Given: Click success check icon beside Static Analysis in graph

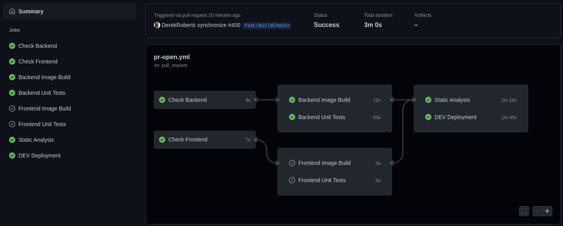Looking at the screenshot, I should click(x=428, y=100).
